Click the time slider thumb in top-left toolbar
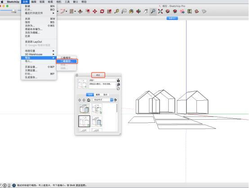The image size is (249, 188). point(13,10)
